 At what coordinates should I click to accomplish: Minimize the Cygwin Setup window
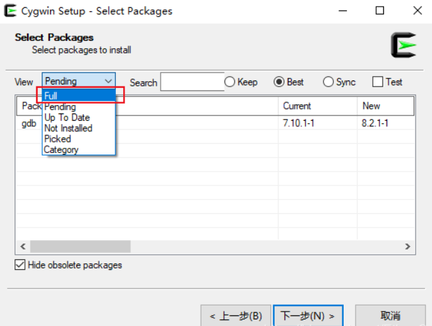coord(342,11)
